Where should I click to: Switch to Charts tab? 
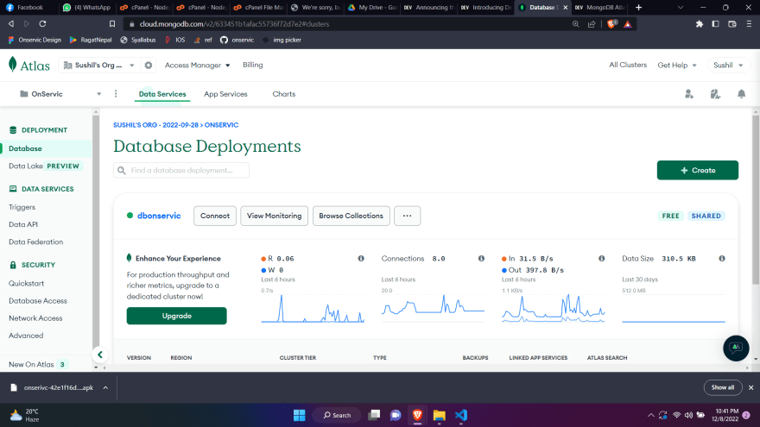283,94
